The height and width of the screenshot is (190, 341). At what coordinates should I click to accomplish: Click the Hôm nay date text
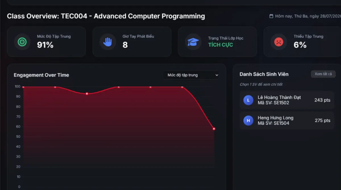308,16
